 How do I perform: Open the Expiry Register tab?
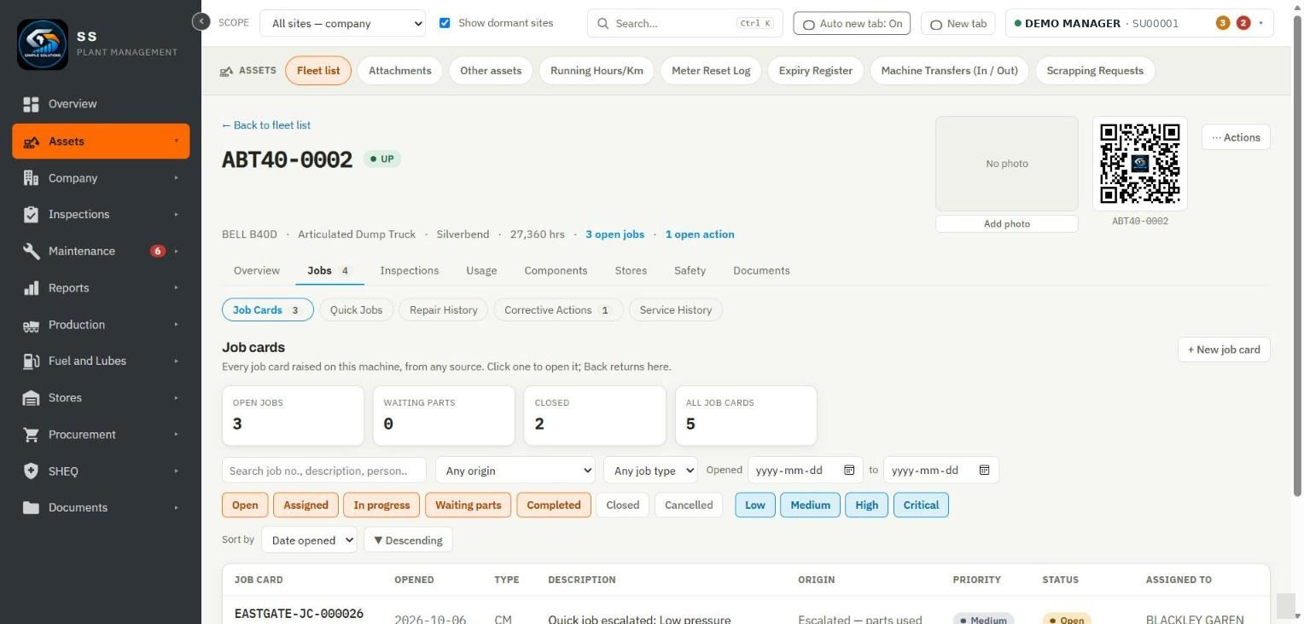click(816, 71)
